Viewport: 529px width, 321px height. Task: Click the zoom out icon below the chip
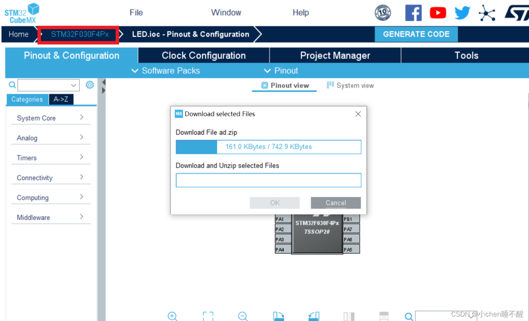(243, 316)
